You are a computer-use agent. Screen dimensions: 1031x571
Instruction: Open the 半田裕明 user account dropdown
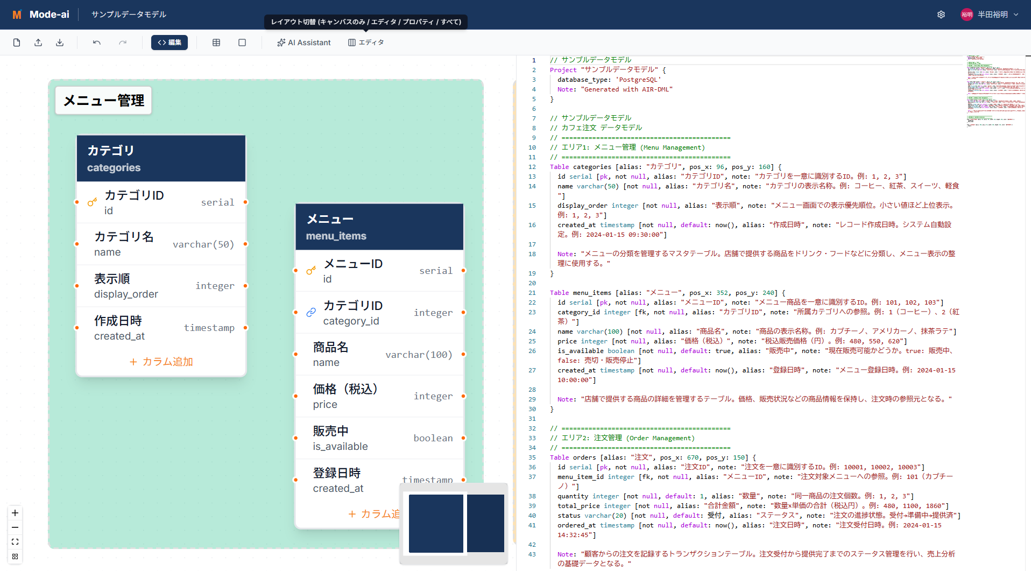990,15
